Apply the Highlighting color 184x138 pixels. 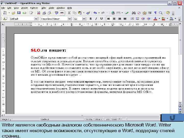(x=163, y=19)
